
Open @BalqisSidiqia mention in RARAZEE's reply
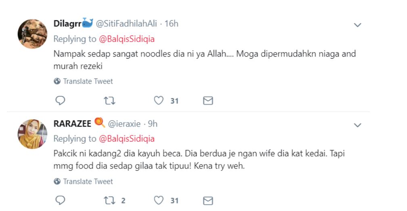pyautogui.click(x=127, y=139)
